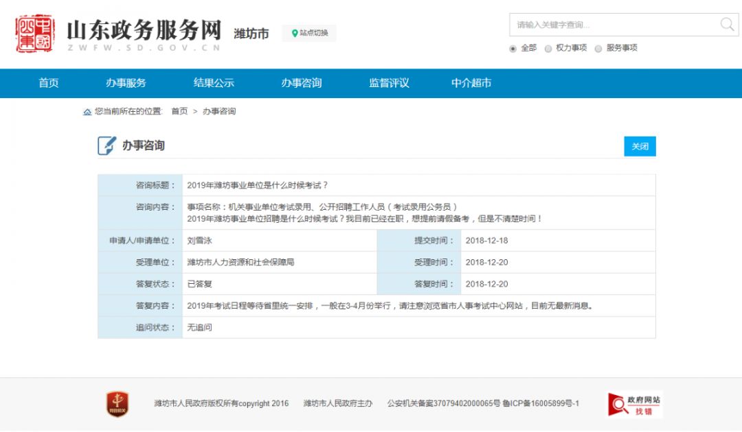The image size is (742, 432).
Task: Click the green location pin icon
Action: [x=294, y=33]
